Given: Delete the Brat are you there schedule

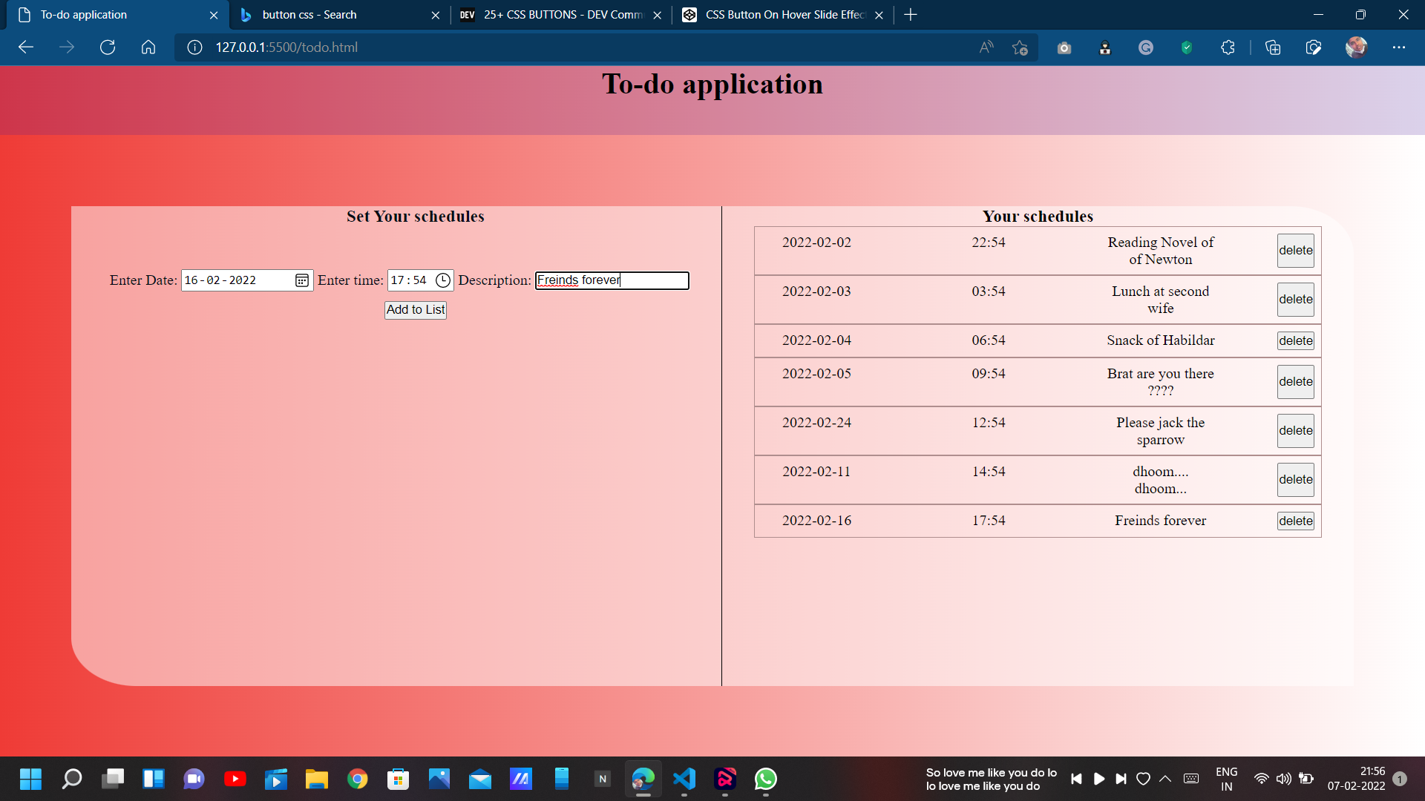Looking at the screenshot, I should coord(1296,382).
